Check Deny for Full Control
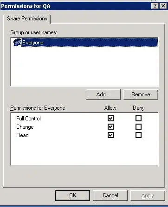 coord(138,119)
